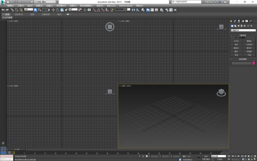Toggle the Percent Snap button
257x161 pixels.
click(103, 10)
